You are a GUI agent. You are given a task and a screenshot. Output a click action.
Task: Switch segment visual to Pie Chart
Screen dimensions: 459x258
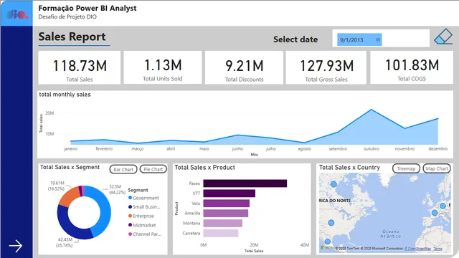coord(153,169)
